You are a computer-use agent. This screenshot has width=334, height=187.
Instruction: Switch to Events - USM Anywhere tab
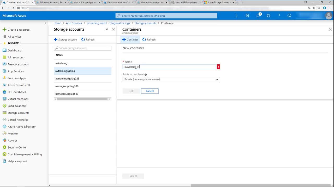tap(185, 2)
